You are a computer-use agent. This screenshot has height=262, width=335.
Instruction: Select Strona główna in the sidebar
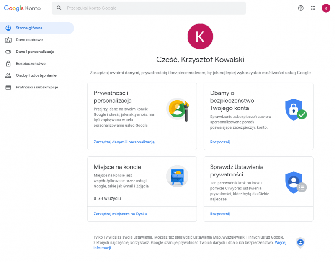point(29,28)
